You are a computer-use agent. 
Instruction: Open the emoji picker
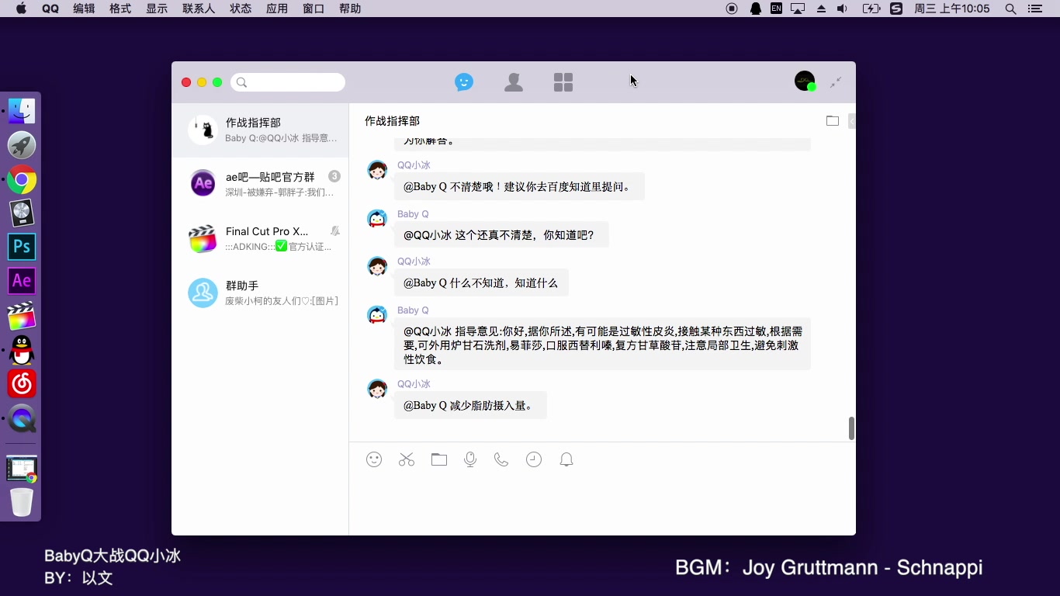click(374, 459)
